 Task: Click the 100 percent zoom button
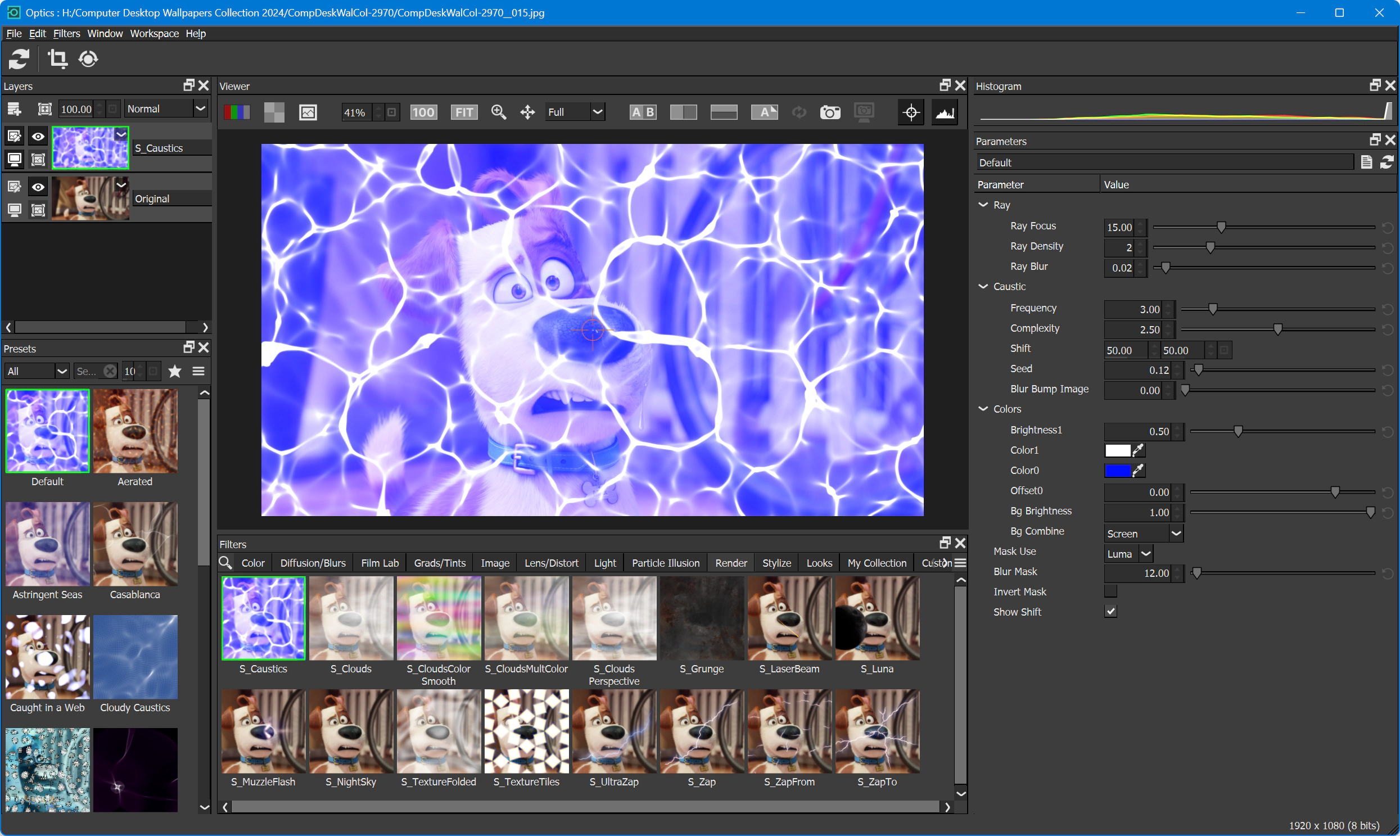click(424, 112)
